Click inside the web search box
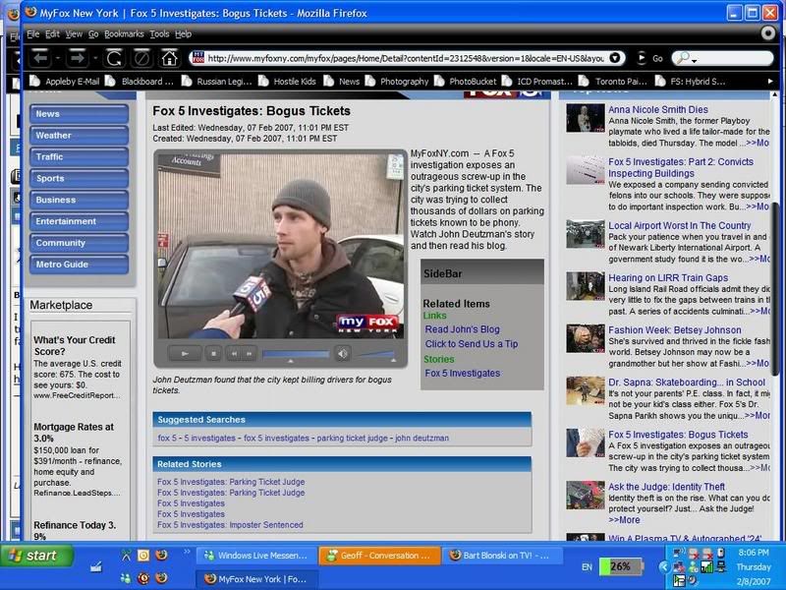The height and width of the screenshot is (590, 786). tap(734, 58)
